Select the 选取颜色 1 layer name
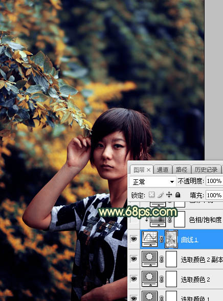The image size is (223, 301). point(195,298)
